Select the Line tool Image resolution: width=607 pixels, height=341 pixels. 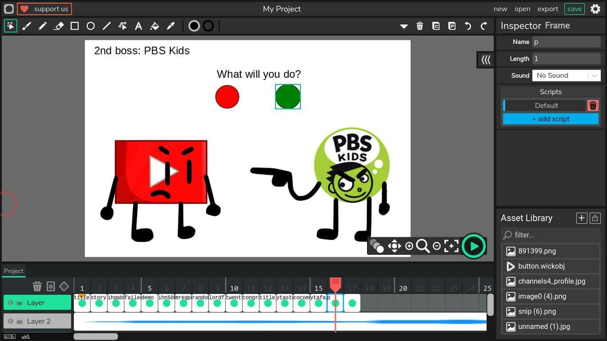(107, 26)
